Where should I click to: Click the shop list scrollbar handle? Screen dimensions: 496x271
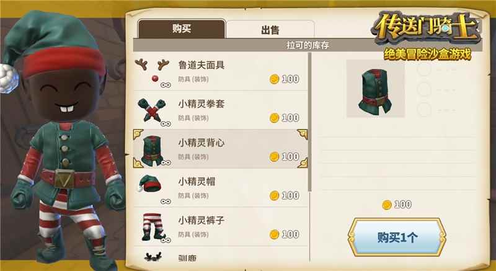309,122
